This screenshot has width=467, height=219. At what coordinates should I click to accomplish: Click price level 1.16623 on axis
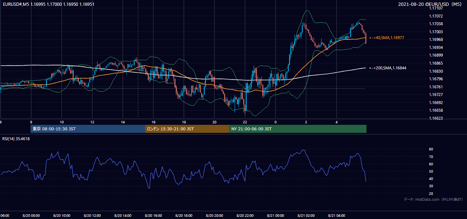[x=436, y=118]
